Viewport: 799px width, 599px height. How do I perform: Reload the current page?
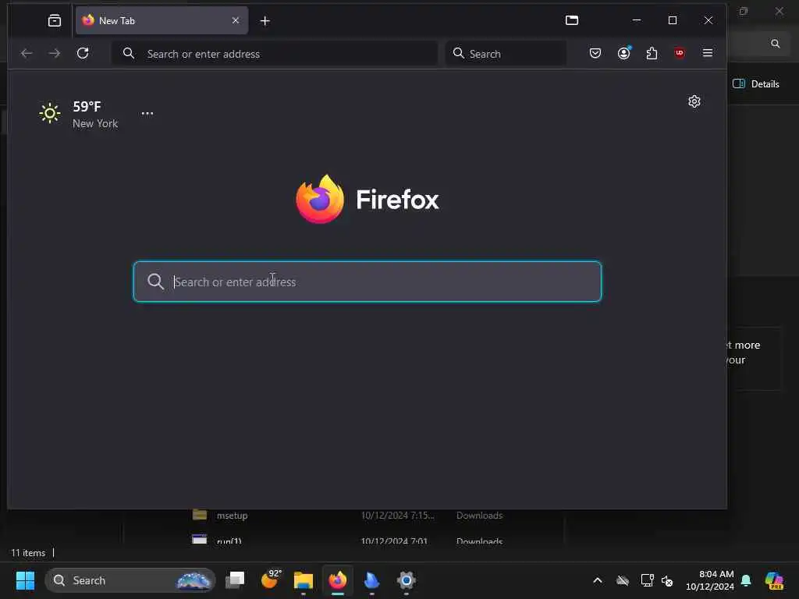[x=83, y=53]
